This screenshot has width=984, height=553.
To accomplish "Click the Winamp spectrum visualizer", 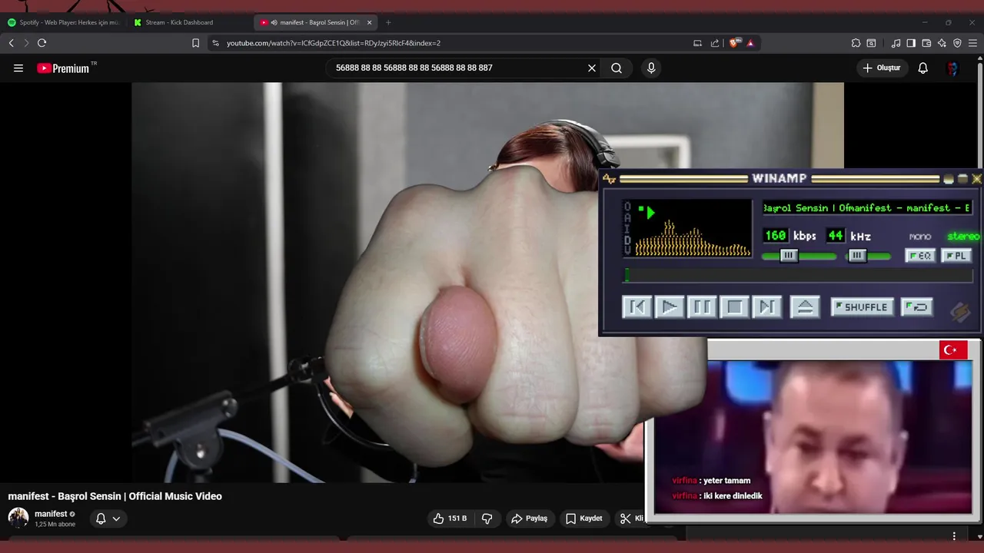I will 692,238.
